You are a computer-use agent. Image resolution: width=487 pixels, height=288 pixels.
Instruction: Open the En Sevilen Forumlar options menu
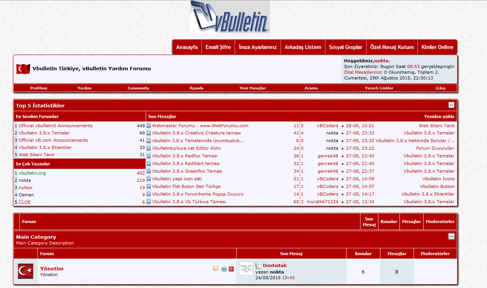(x=62, y=116)
